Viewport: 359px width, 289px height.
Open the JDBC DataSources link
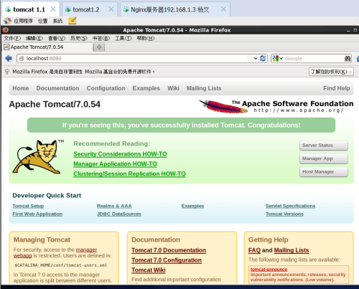click(119, 214)
